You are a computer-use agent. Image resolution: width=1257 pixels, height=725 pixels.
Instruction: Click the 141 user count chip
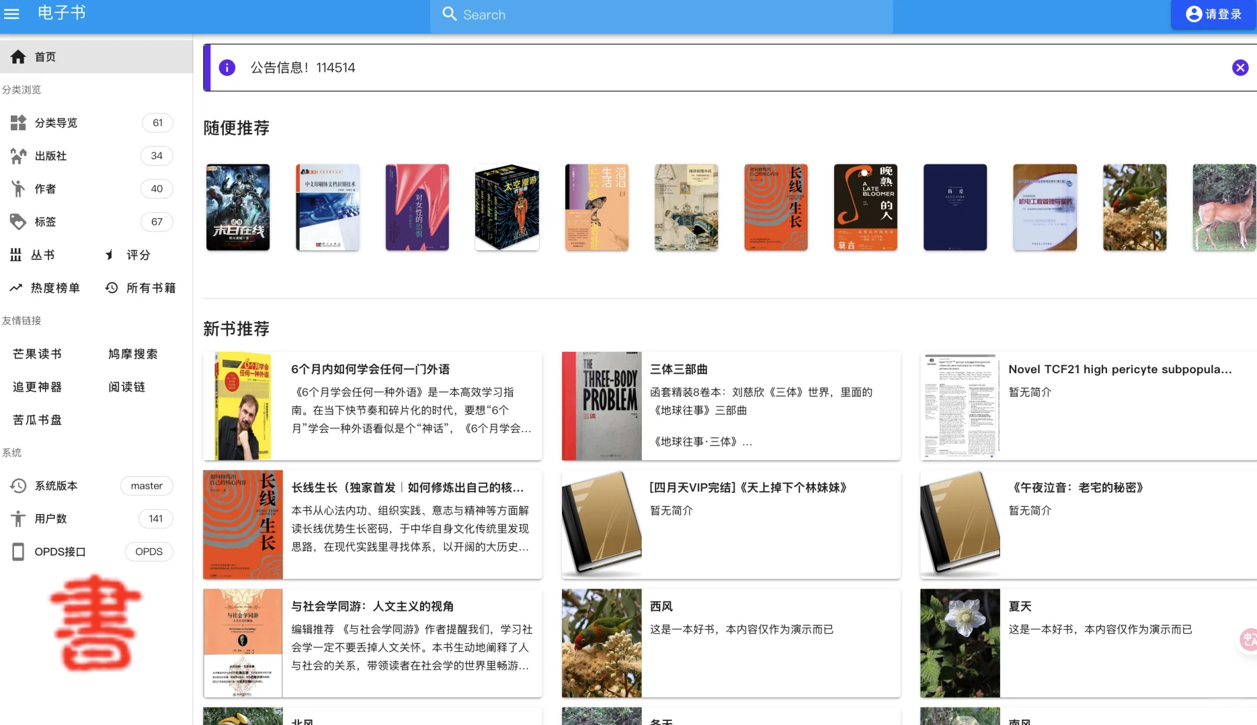point(155,519)
